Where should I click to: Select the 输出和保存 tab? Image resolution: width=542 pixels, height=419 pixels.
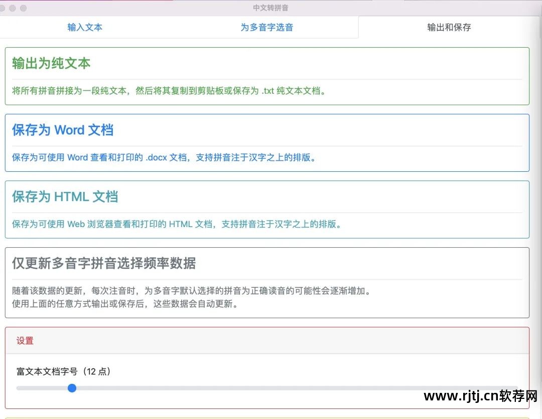click(450, 28)
